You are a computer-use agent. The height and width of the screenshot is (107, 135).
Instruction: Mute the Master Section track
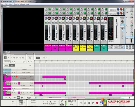coord(12,72)
